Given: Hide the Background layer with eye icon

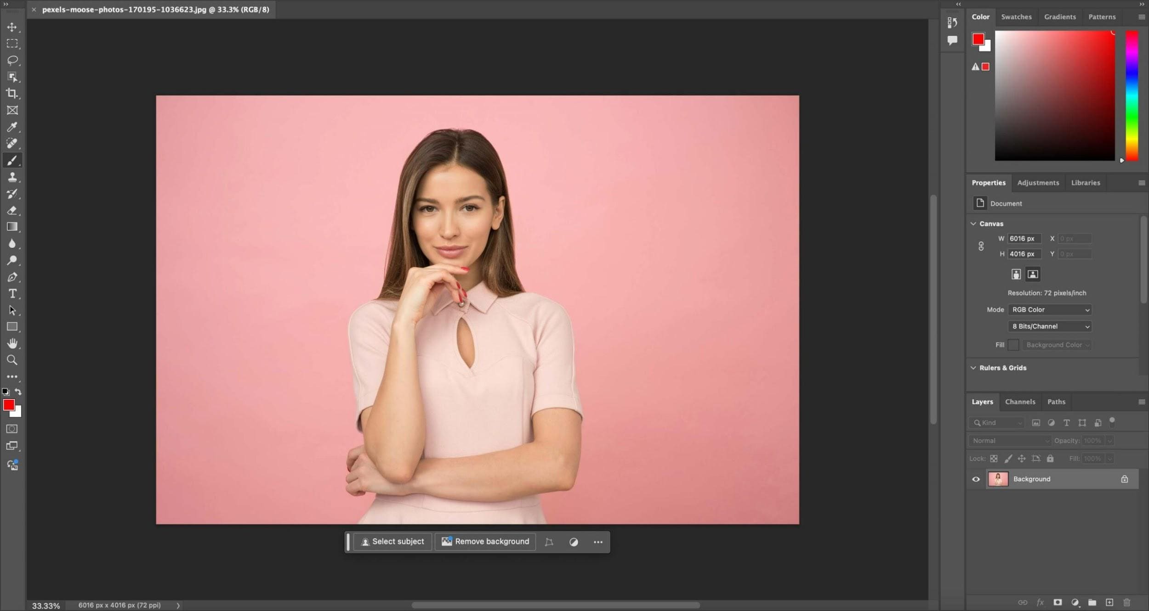Looking at the screenshot, I should (976, 479).
